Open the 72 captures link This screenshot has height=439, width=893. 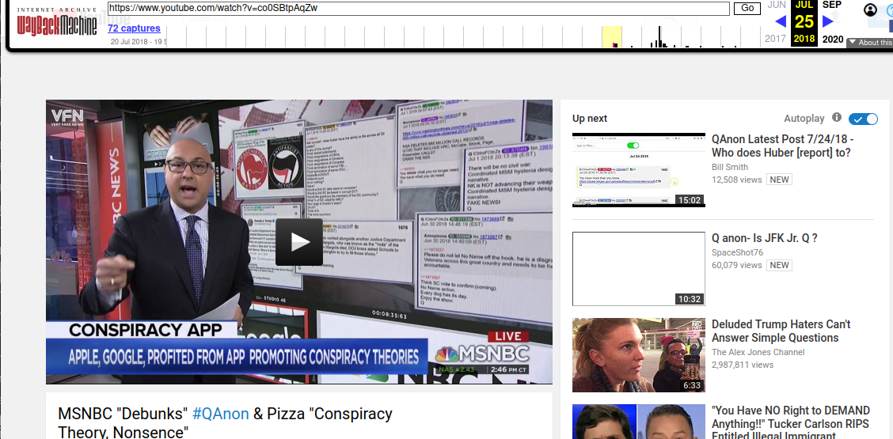134,28
